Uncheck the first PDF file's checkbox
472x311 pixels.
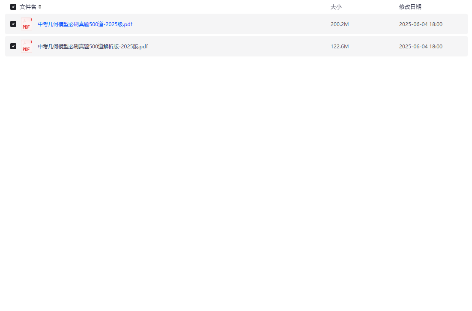tap(13, 24)
